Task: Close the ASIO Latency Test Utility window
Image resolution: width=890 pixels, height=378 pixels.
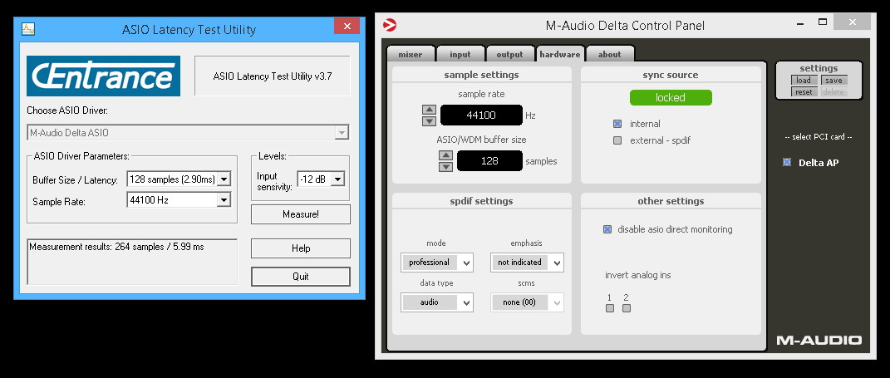Action: [347, 26]
